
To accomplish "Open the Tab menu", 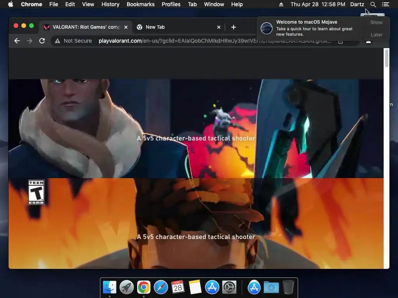I will pos(192,4).
